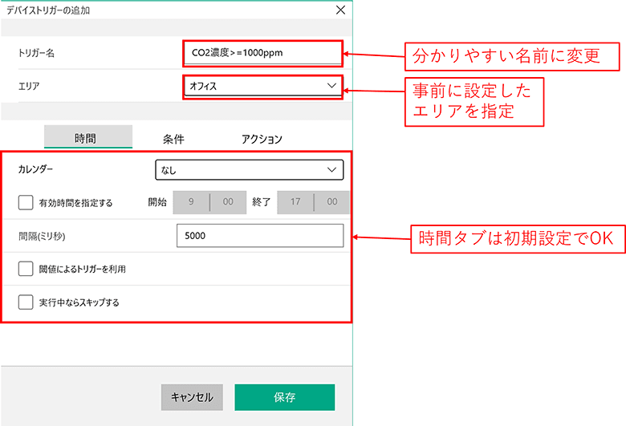Click the キャンセル button
This screenshot has height=426, width=626.
pyautogui.click(x=192, y=397)
